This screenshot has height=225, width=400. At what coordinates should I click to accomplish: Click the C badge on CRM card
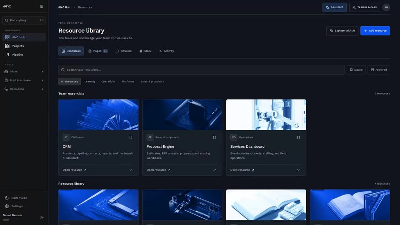click(66, 137)
